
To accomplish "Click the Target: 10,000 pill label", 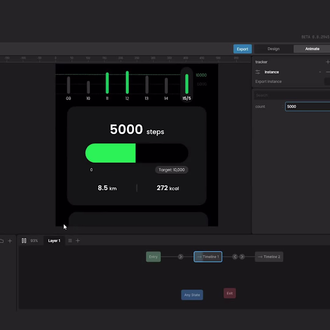I will [x=172, y=170].
